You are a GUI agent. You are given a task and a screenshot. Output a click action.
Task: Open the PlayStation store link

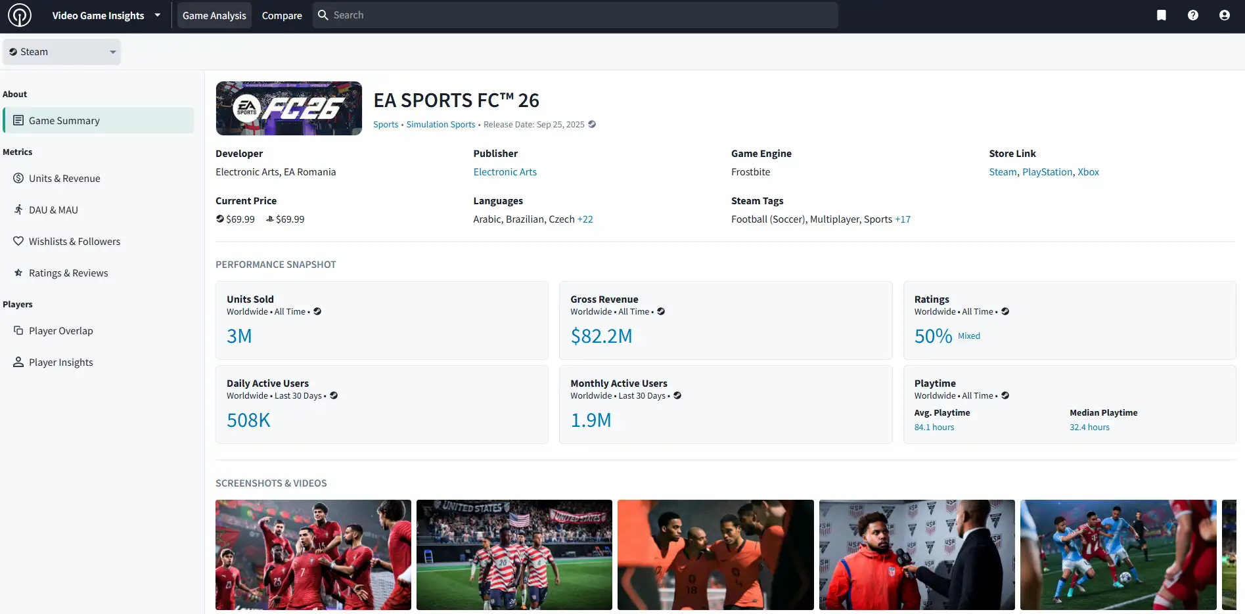click(x=1047, y=172)
